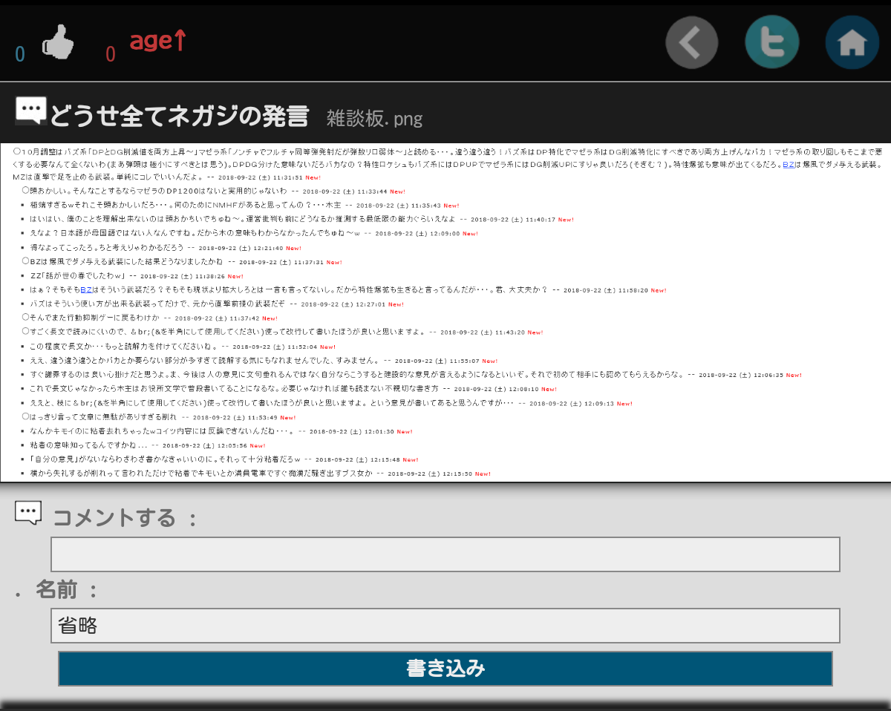Select radio button of the top 10月調整 post
Image resolution: width=891 pixels, height=711 pixels.
coord(16,151)
